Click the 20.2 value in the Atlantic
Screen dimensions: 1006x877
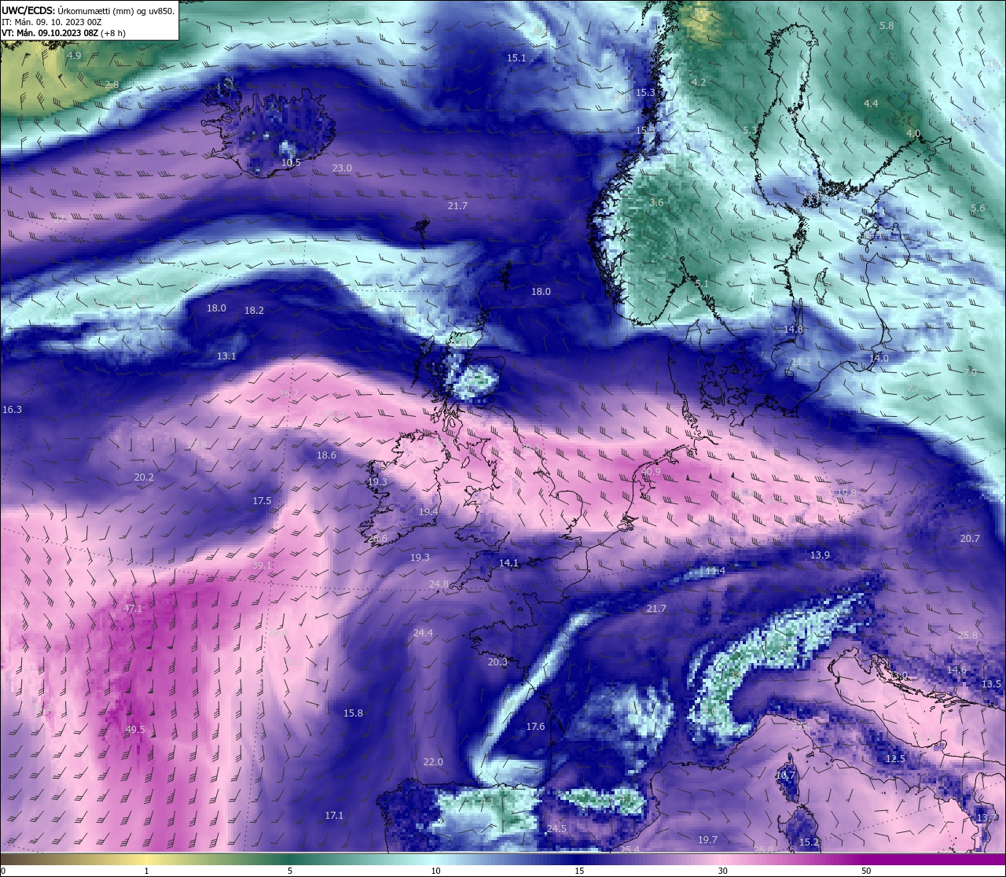[144, 477]
